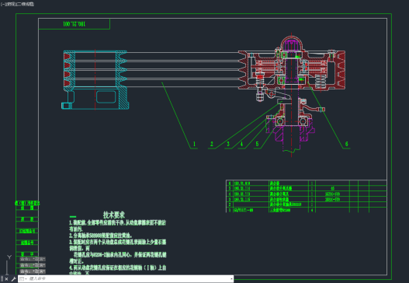Select part balloon number 2
The width and height of the screenshot is (409, 283).
coord(212,144)
